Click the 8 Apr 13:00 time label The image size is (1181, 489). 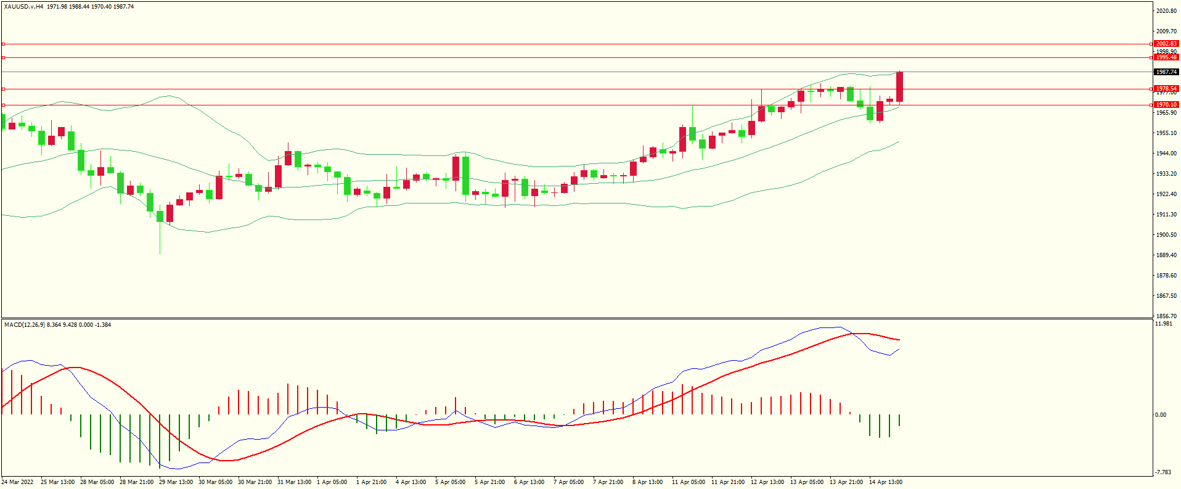point(647,482)
